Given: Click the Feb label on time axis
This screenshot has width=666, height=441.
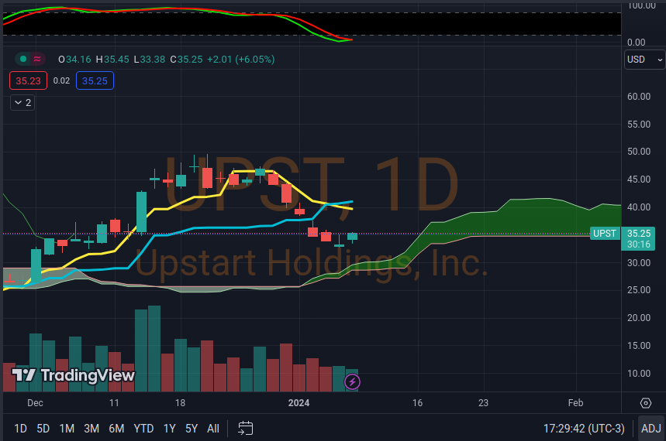Looking at the screenshot, I should click(575, 403).
